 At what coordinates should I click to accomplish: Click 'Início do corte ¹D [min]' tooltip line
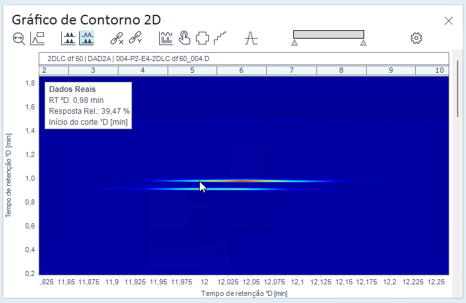(x=88, y=122)
